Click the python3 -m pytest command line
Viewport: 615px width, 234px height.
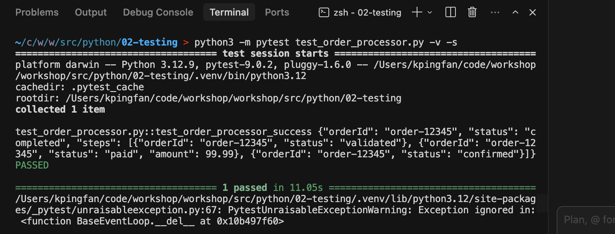(325, 42)
